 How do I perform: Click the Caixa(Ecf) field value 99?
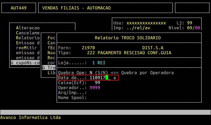(97, 83)
